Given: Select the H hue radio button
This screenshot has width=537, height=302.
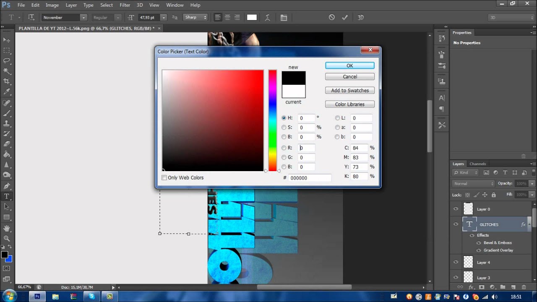Looking at the screenshot, I should (x=284, y=118).
